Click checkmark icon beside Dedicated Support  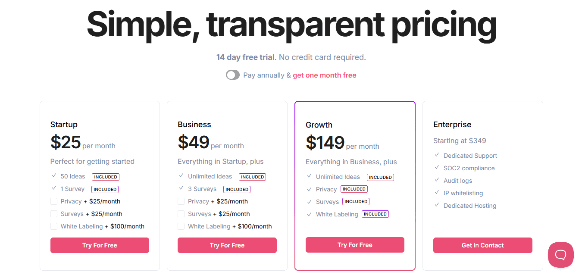pyautogui.click(x=437, y=155)
